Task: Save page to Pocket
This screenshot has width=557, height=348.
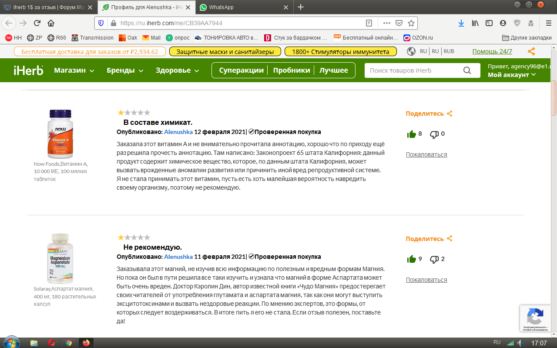Action: (399, 23)
